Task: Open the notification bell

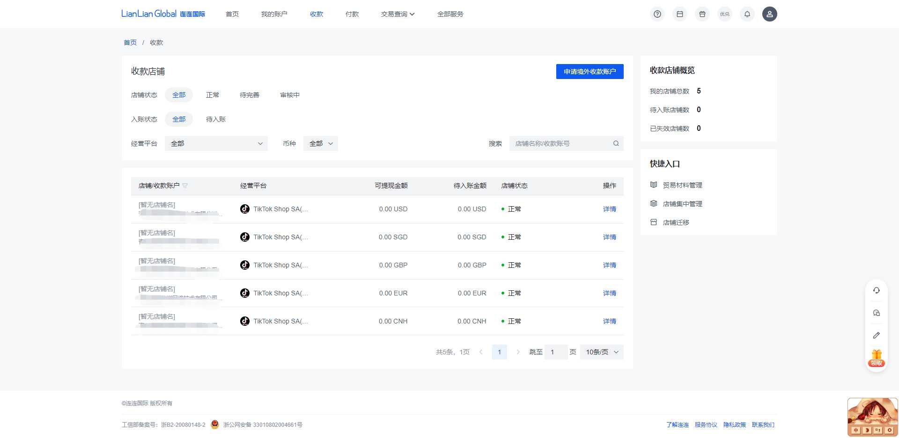Action: (747, 14)
